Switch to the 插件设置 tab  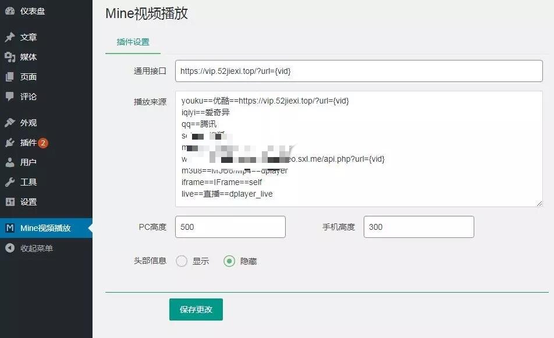(x=133, y=42)
